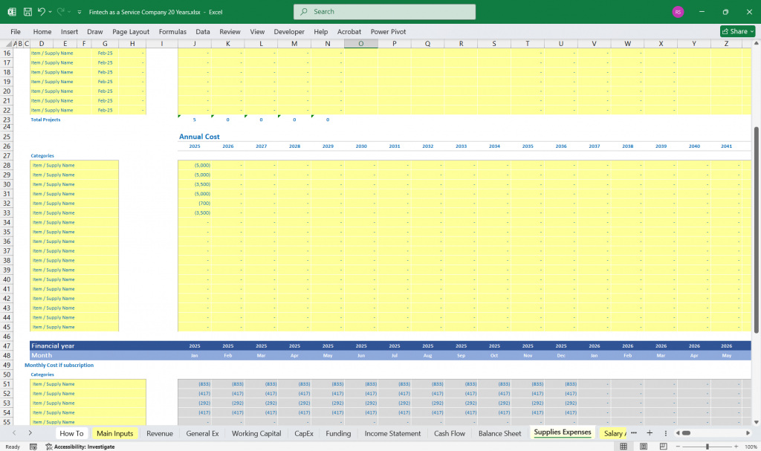Click the Normal view icon in status bar
Image resolution: width=761 pixels, height=451 pixels.
(623, 444)
